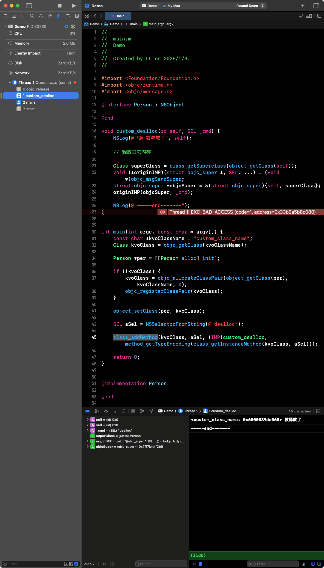
Task: Continue program execution
Action: (97, 411)
